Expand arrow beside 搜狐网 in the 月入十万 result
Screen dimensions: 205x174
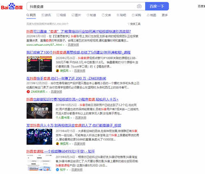pyautogui.click(x=70, y=144)
